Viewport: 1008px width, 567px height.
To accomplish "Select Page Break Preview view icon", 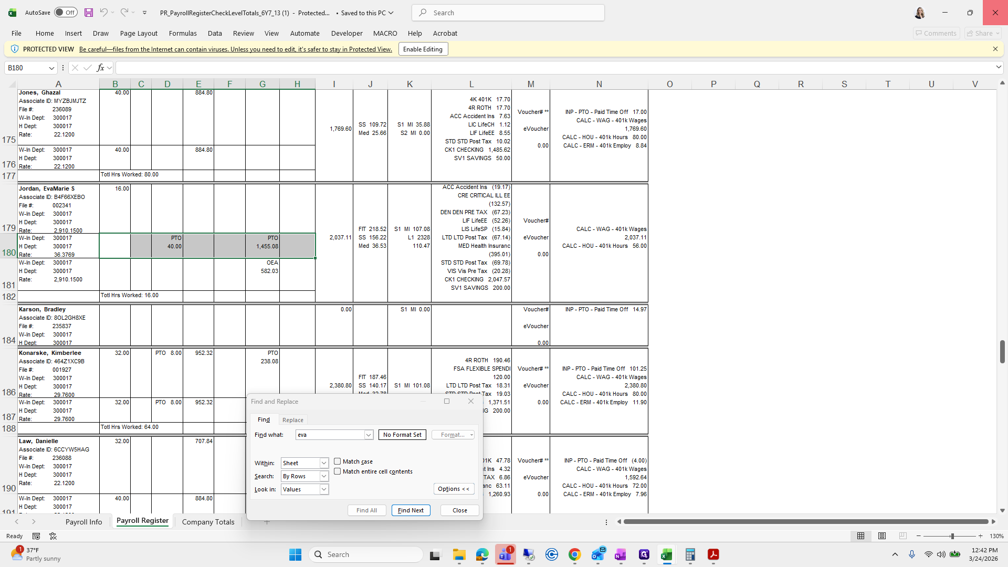I will tap(903, 536).
